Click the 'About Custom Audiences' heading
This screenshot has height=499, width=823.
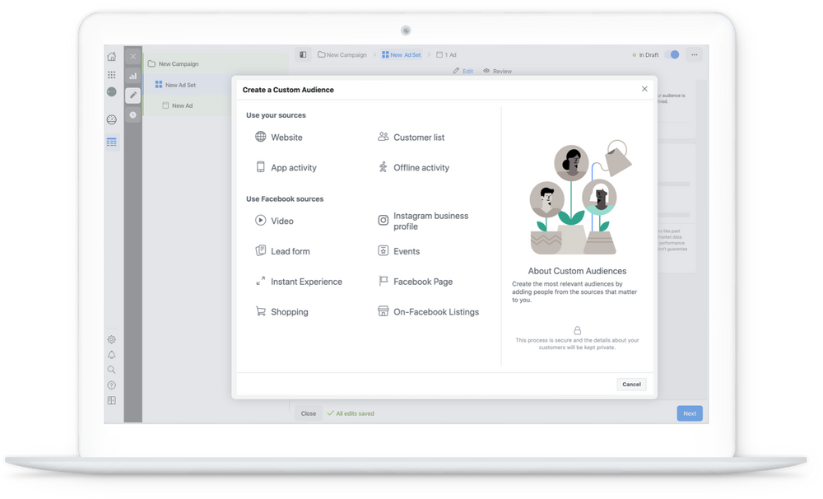pyautogui.click(x=578, y=271)
